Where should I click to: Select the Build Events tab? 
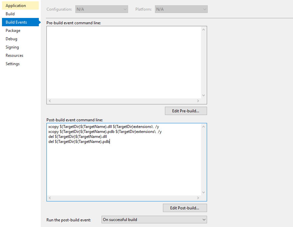pos(16,22)
